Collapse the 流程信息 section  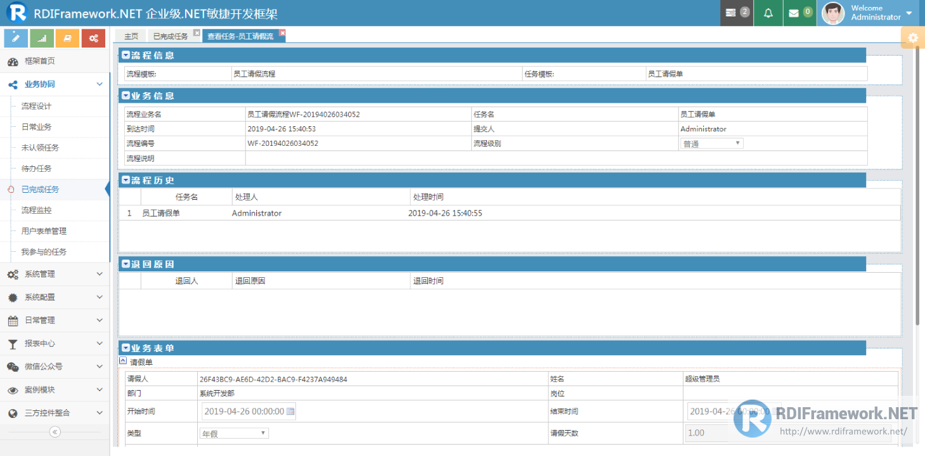[x=126, y=55]
